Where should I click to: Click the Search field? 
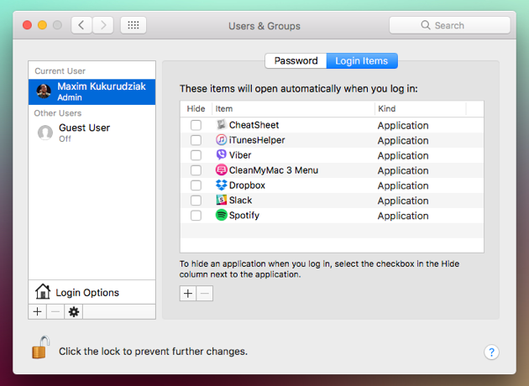pyautogui.click(x=449, y=25)
